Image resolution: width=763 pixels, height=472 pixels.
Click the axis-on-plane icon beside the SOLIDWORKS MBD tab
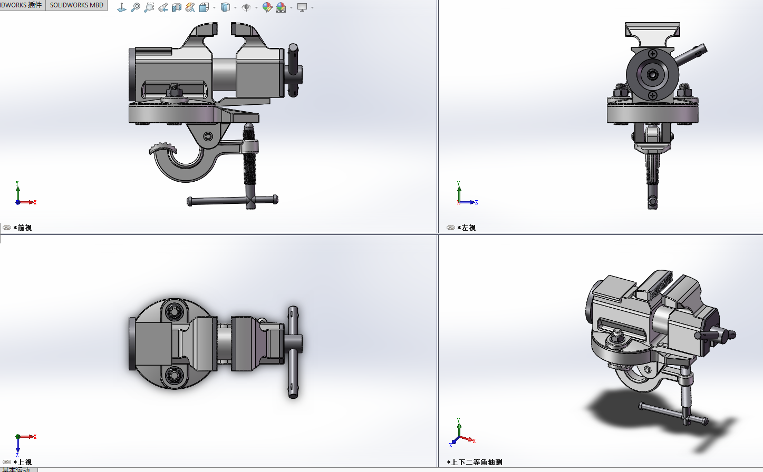[x=122, y=7]
